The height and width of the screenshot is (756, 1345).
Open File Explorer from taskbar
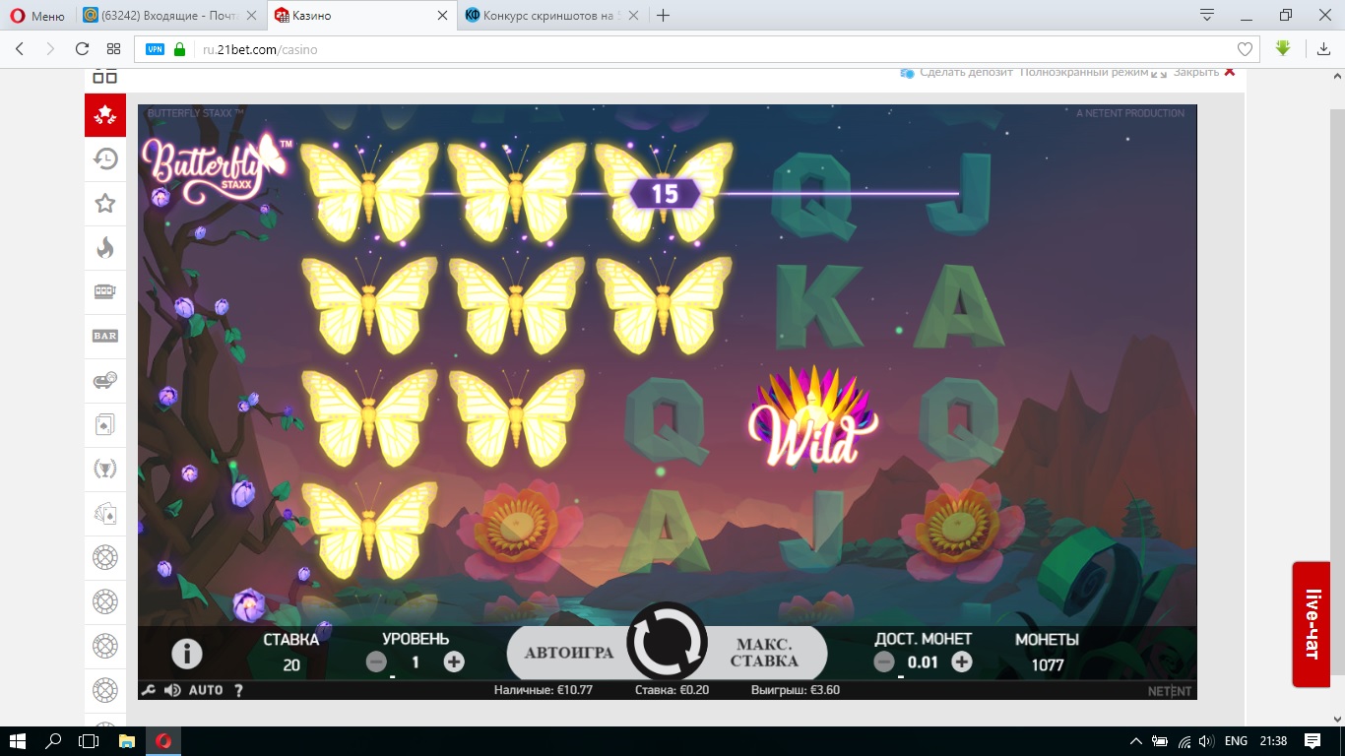pos(126,741)
